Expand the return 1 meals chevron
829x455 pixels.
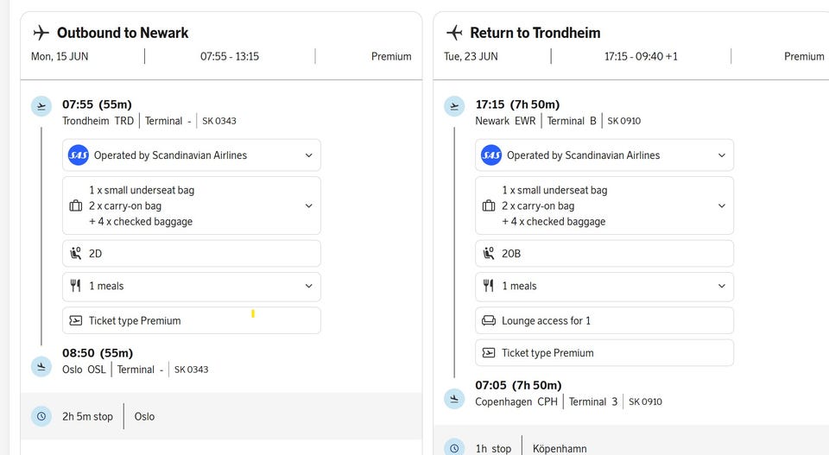(722, 286)
